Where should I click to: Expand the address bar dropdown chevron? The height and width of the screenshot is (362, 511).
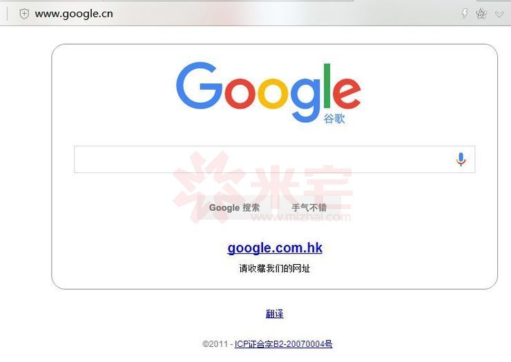pos(499,14)
